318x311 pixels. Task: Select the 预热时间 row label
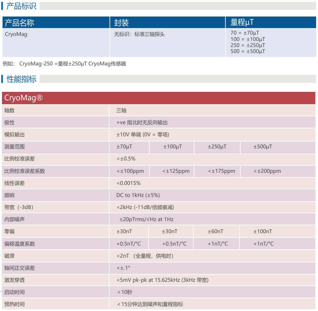tap(14, 304)
